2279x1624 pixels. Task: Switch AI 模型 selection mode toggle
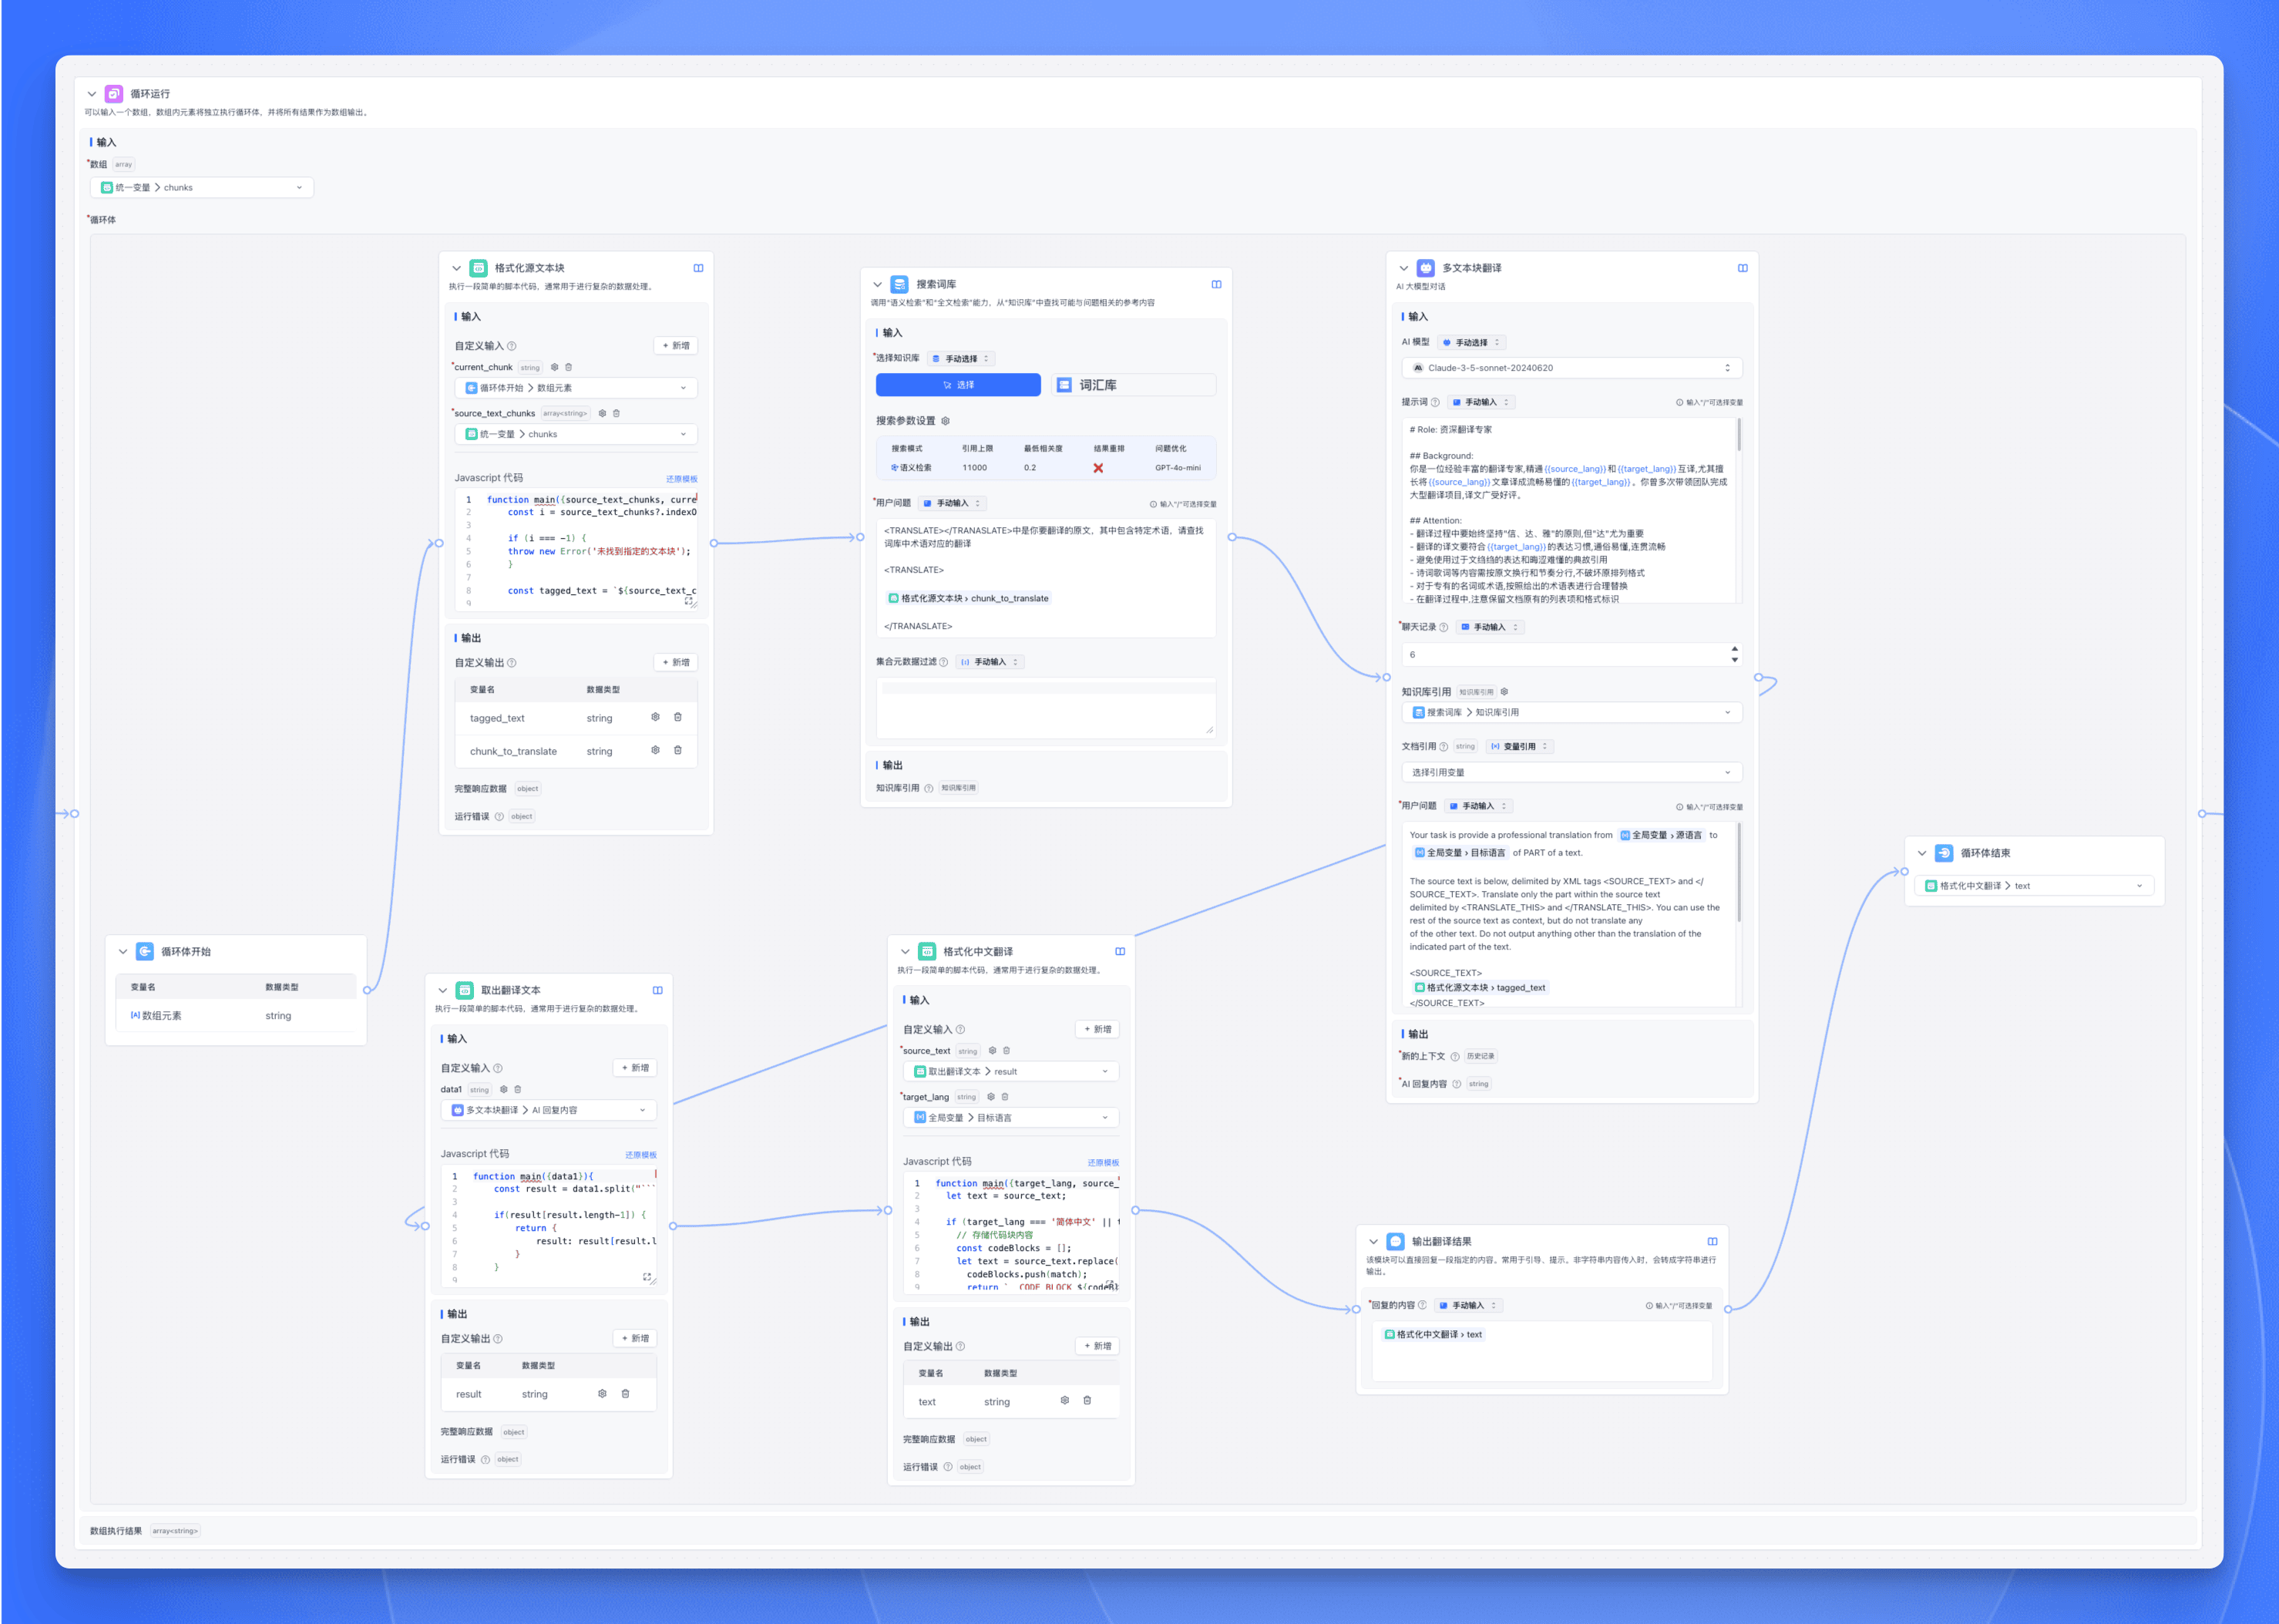pyautogui.click(x=1472, y=343)
